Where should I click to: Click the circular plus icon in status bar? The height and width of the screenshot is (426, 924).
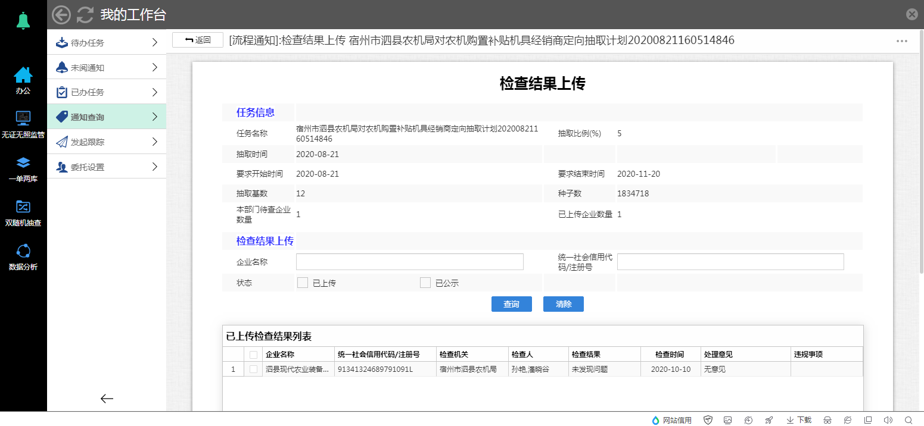pos(748,420)
